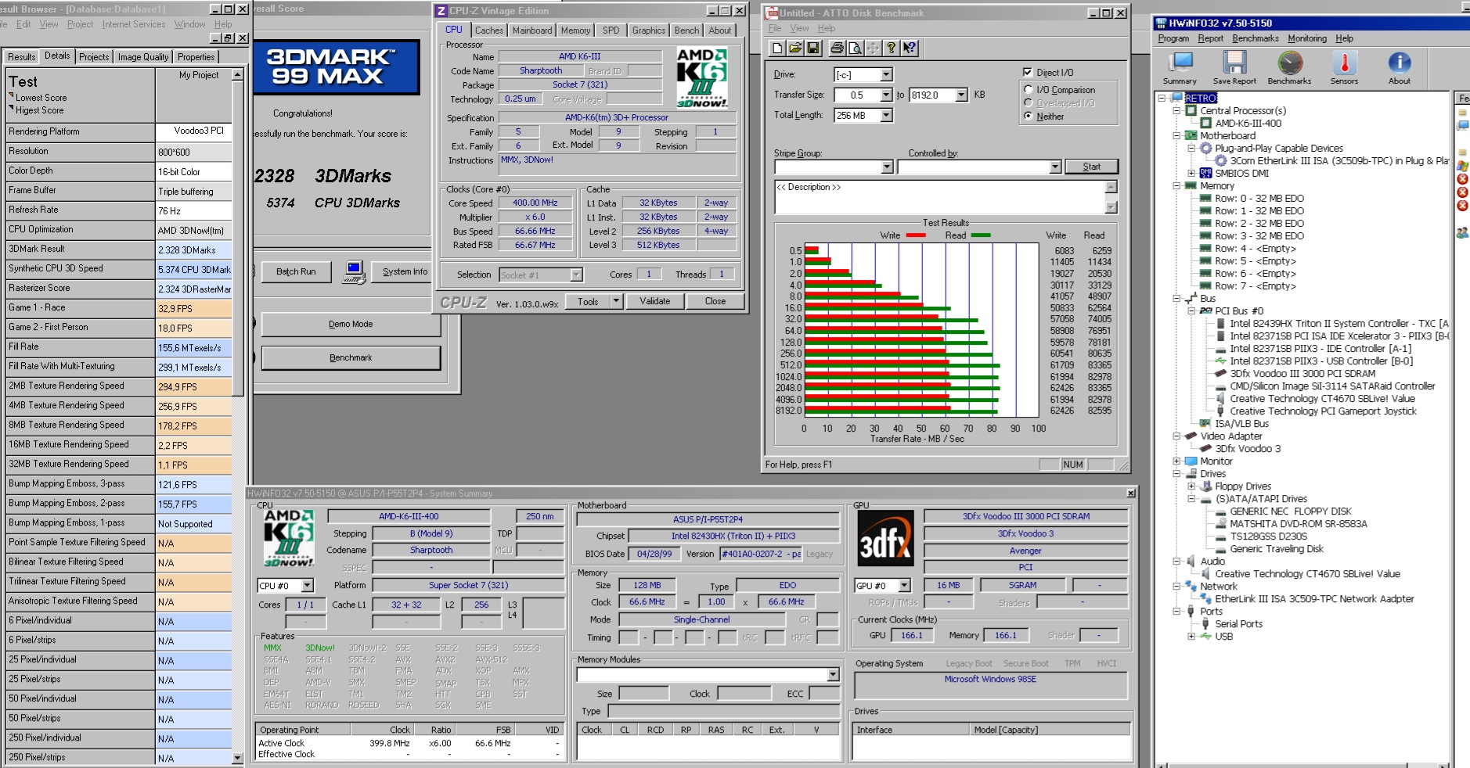Click the New file icon in ATTO toolbar
Screen dimensions: 1470x768
click(x=777, y=48)
